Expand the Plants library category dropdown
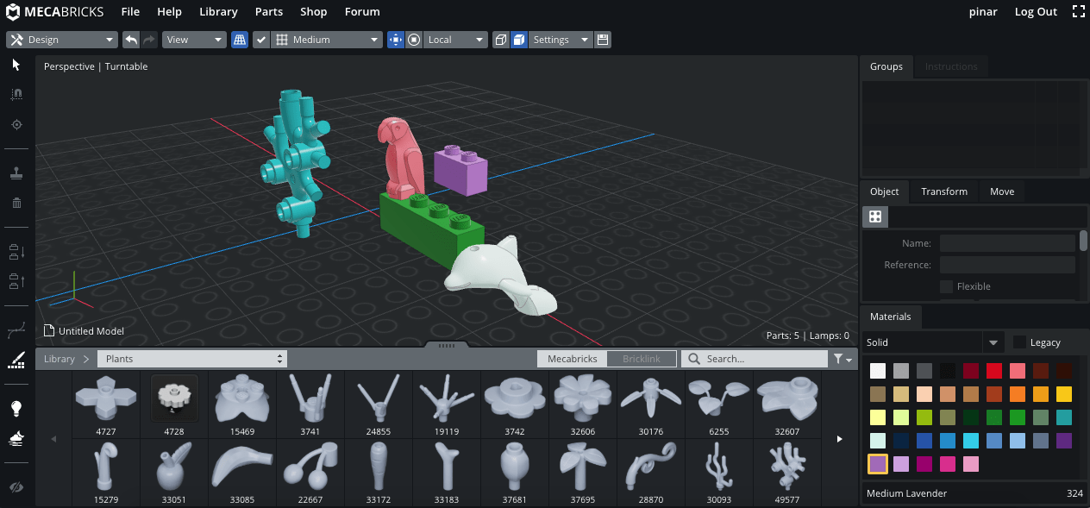This screenshot has height=508, width=1090. pos(191,359)
